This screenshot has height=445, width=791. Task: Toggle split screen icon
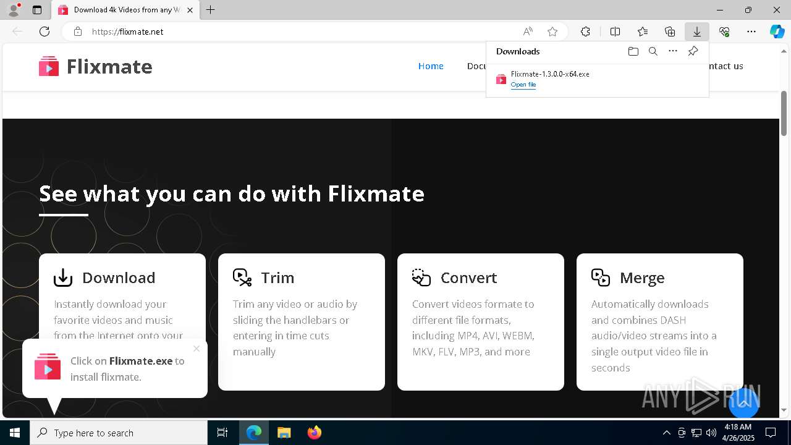pyautogui.click(x=615, y=32)
